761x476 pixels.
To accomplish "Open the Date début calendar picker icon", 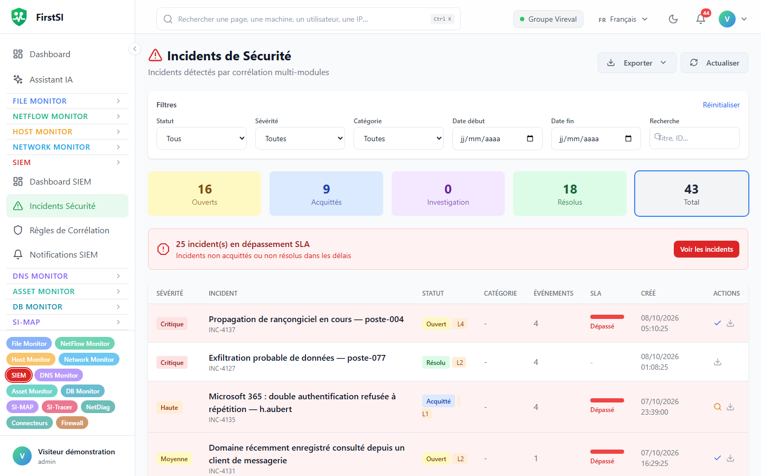I will point(530,139).
